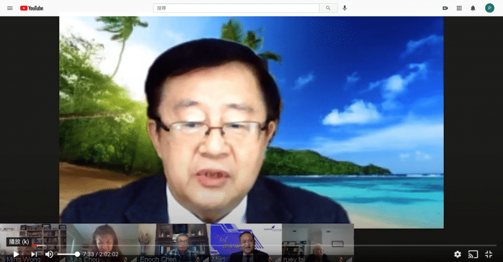503x262 pixels.
Task: Click the Ming Wong participant thumbnail
Action: (33, 243)
